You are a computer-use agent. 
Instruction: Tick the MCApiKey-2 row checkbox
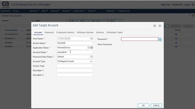point(2,38)
